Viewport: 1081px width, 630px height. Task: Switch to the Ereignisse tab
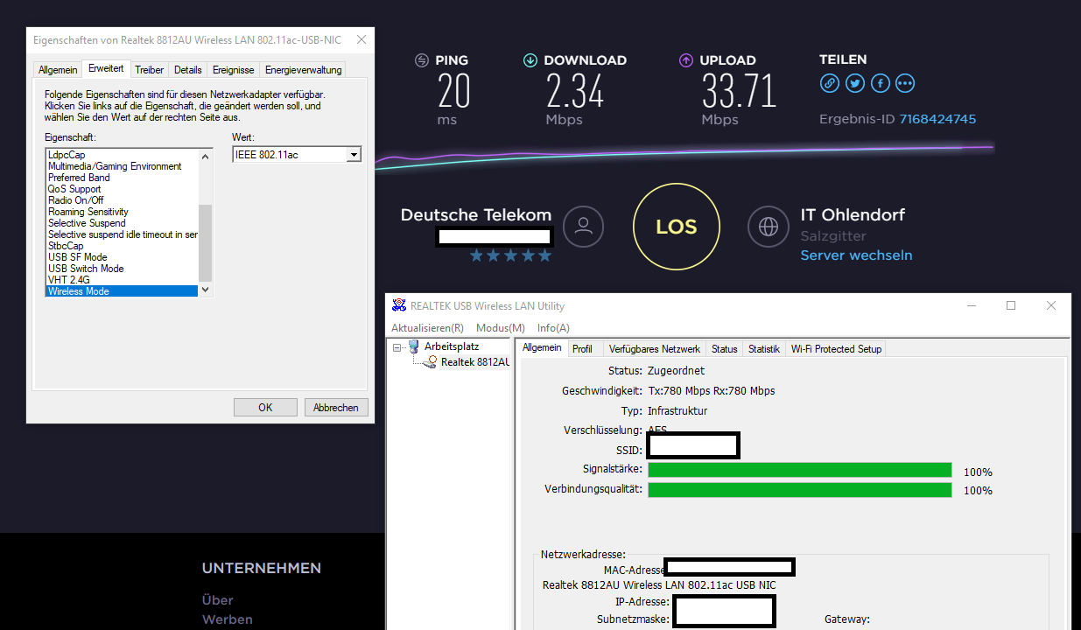[x=234, y=69]
